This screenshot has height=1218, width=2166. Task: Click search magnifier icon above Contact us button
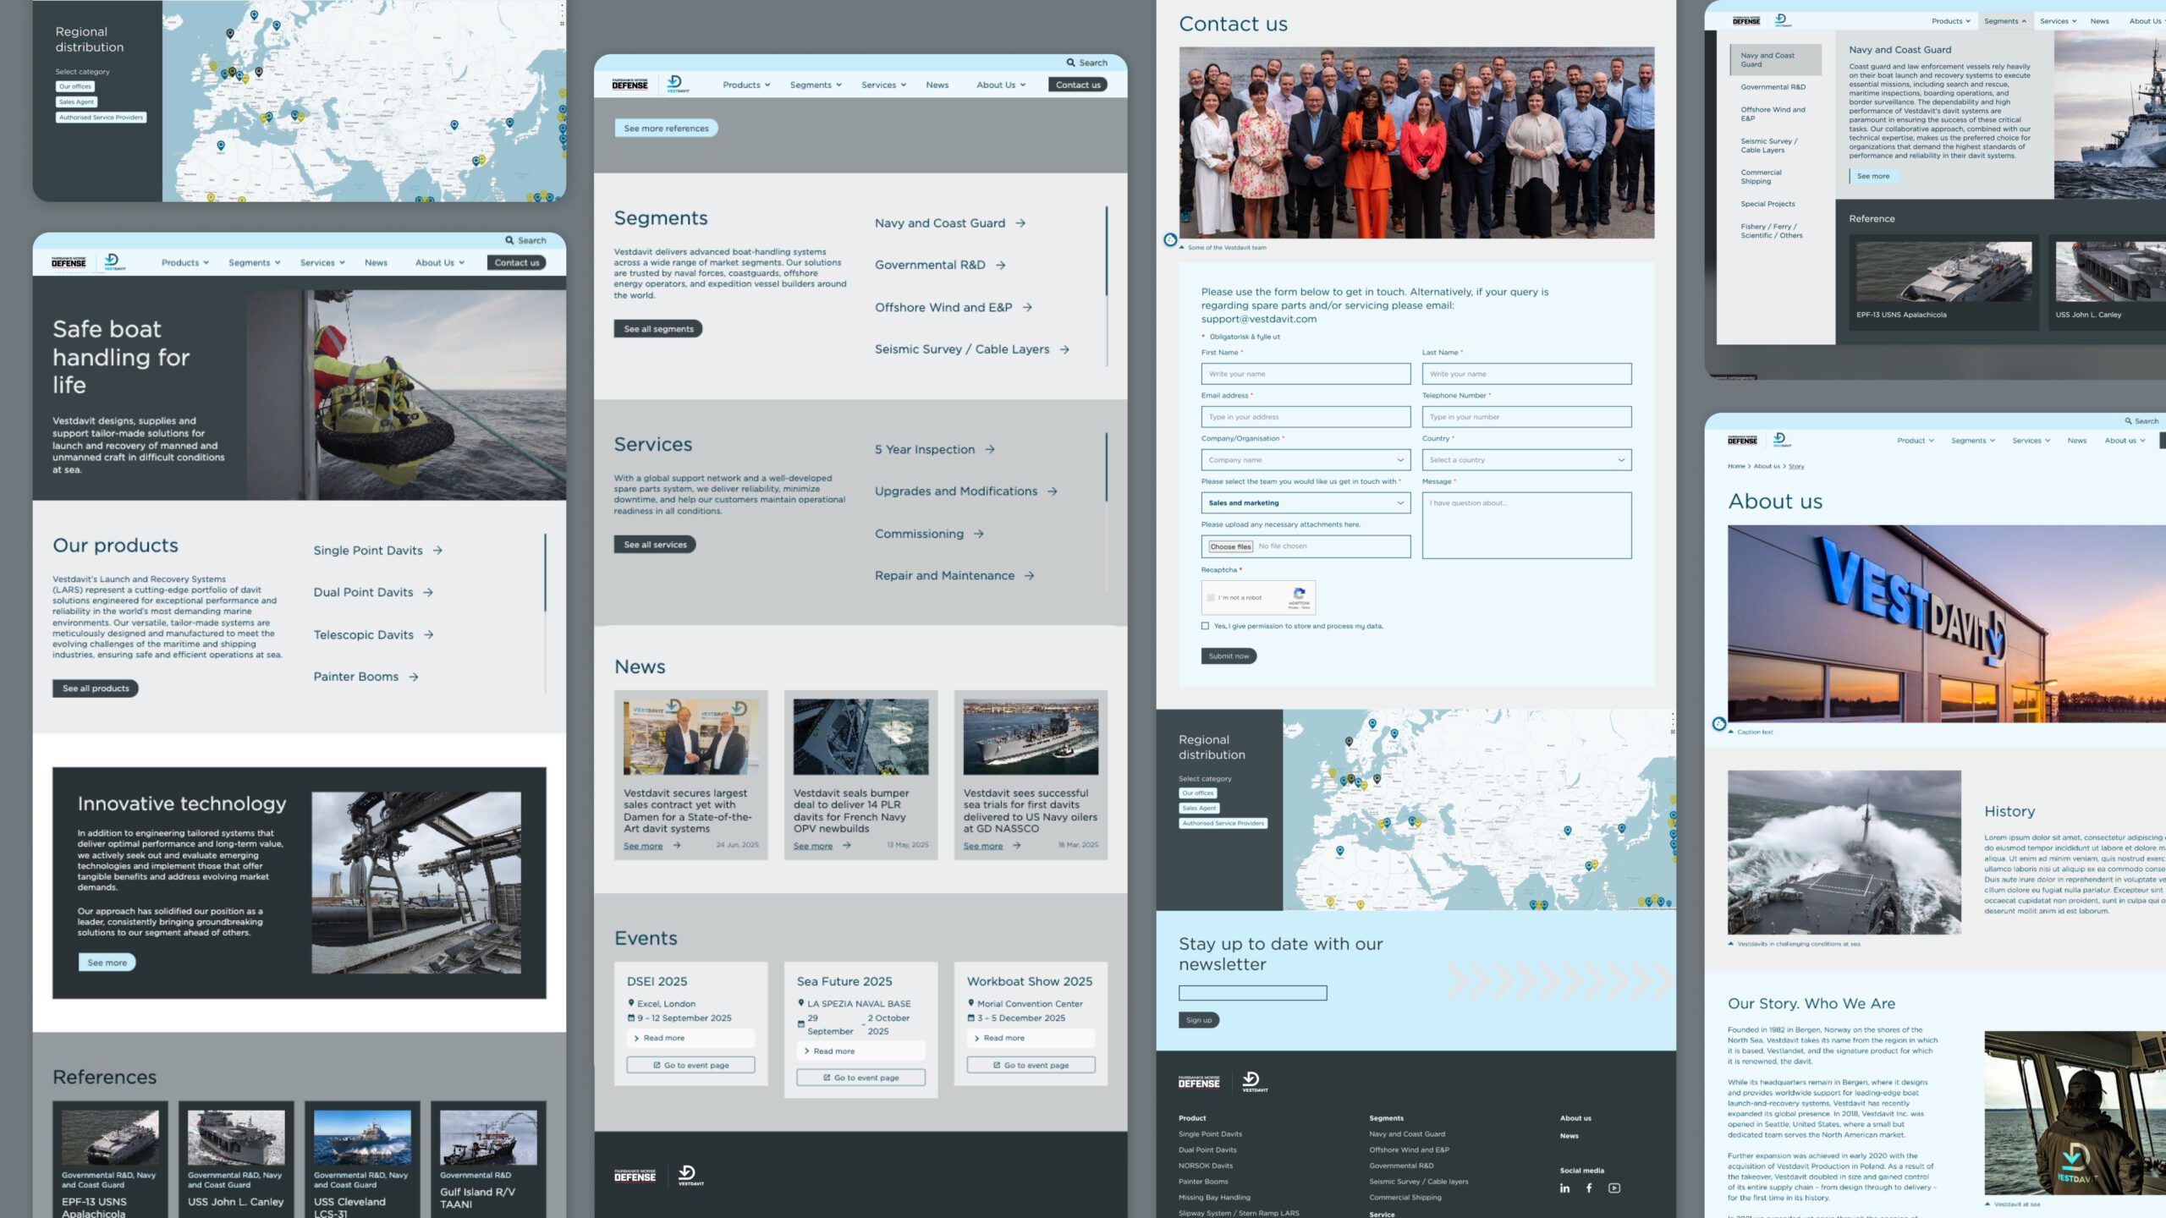[1070, 63]
